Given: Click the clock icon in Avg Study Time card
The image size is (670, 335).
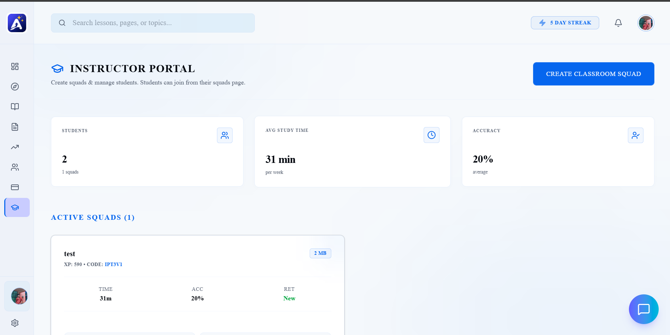Looking at the screenshot, I should click(431, 135).
